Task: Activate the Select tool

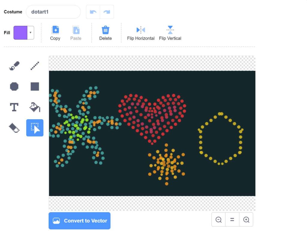Action: click(x=34, y=128)
